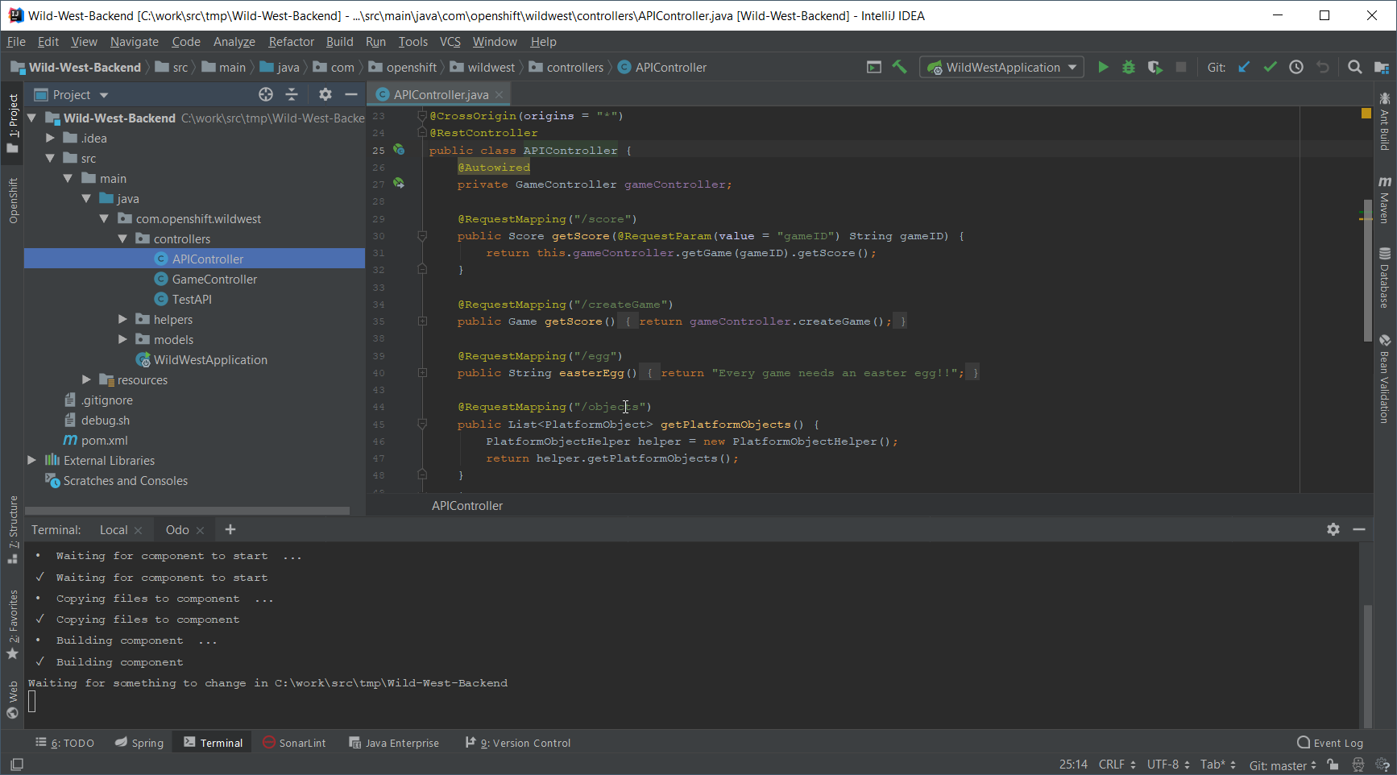Expand the resources folder

86,380
